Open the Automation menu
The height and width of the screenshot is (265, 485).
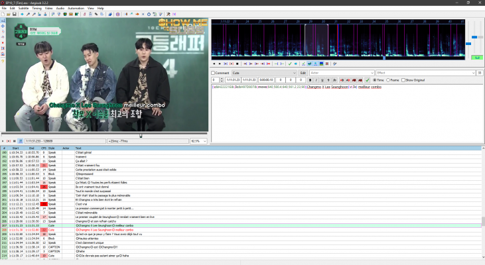point(76,9)
